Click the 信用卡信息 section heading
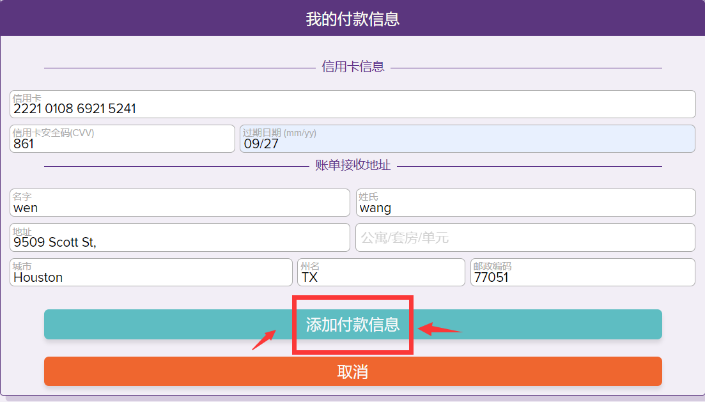This screenshot has width=705, height=402. (353, 66)
